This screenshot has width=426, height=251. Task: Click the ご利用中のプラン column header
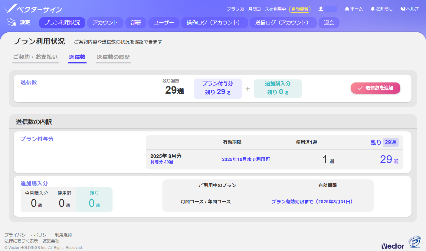(x=217, y=185)
